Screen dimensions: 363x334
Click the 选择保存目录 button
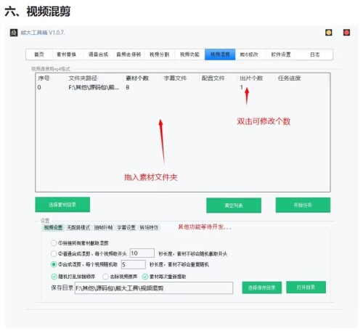[262, 288]
